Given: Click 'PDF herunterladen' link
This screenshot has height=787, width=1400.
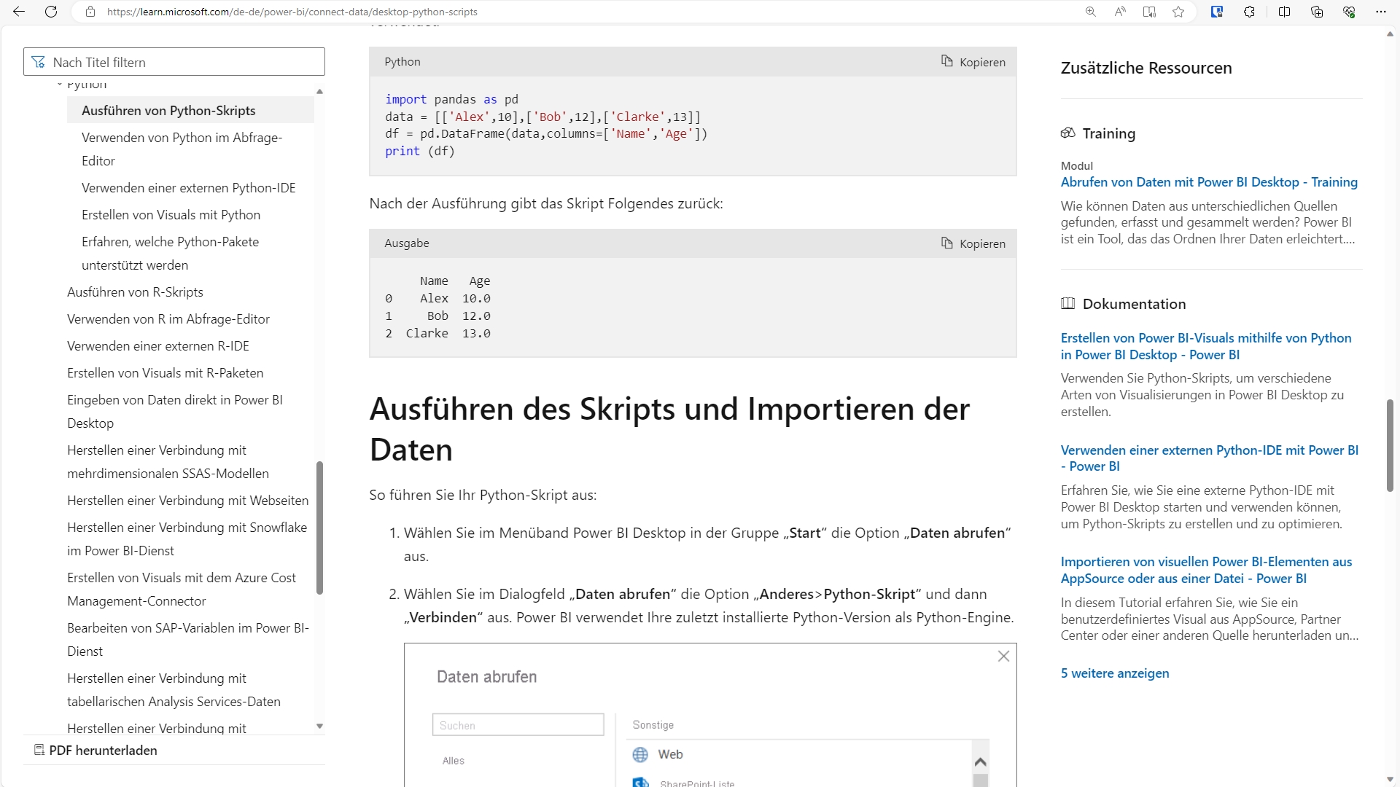Looking at the screenshot, I should point(103,751).
